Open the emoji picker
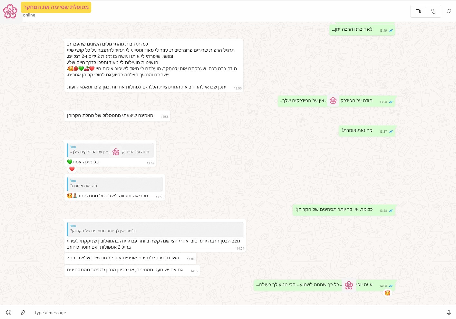 [x=9, y=313]
